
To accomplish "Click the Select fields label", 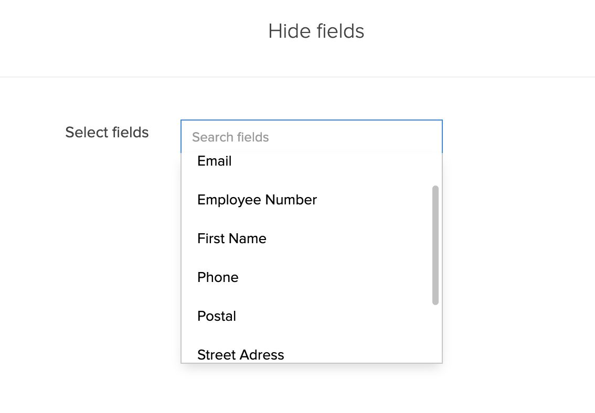I will 107,133.
